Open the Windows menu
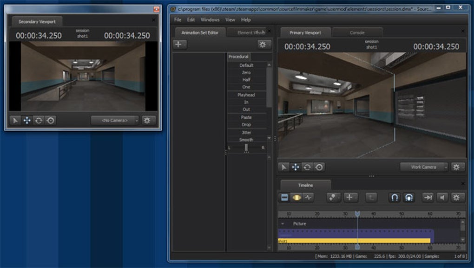Image resolution: width=474 pixels, height=268 pixels. (210, 20)
